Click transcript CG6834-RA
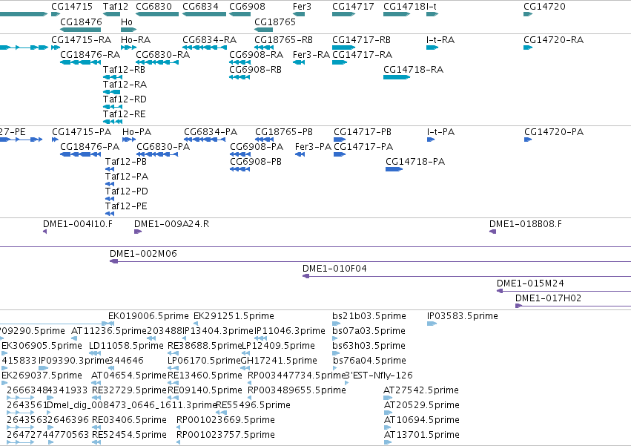Image resolution: width=631 pixels, height=446 pixels. click(209, 40)
